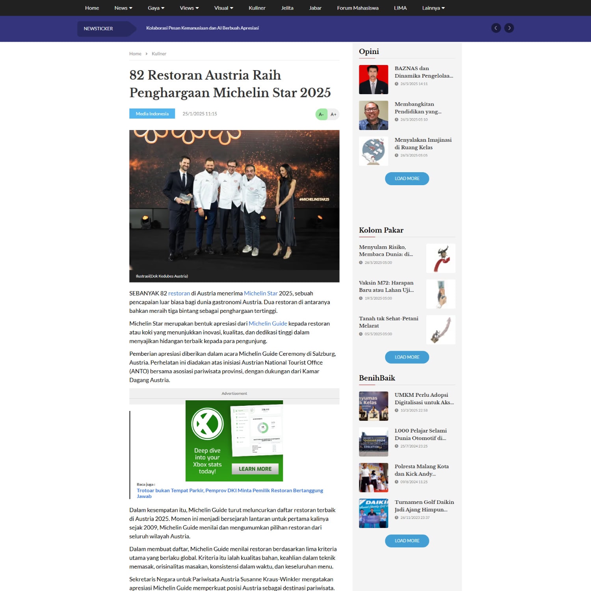Click Tanah tak Sehat article thumbnail
Image resolution: width=591 pixels, height=591 pixels.
pyautogui.click(x=440, y=330)
